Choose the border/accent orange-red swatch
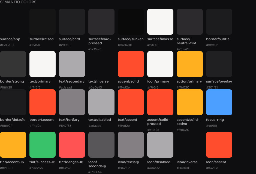Image resolution: width=256 pixels, height=174 pixels. pyautogui.click(x=43, y=102)
